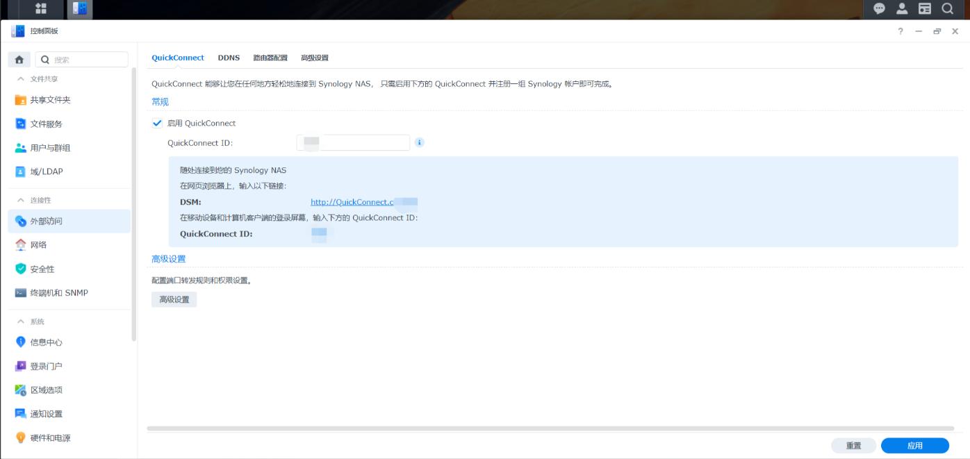The height and width of the screenshot is (459, 970).
Task: Open the notifications chat bubble icon
Action: [x=880, y=8]
